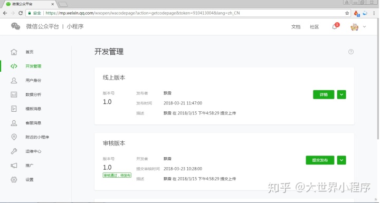Open 附近的小程序 in sidebar
Viewport: 380px width, 203px height.
37,137
